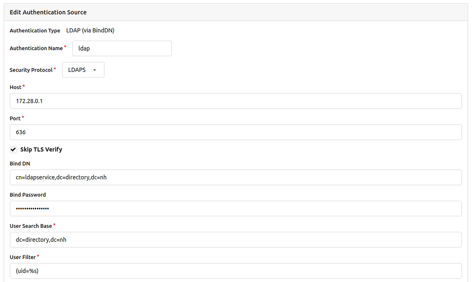Click the Authentication Type label
473x282 pixels.
pos(35,31)
